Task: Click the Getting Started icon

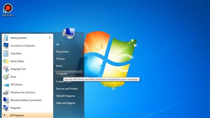Action: pos(6,38)
